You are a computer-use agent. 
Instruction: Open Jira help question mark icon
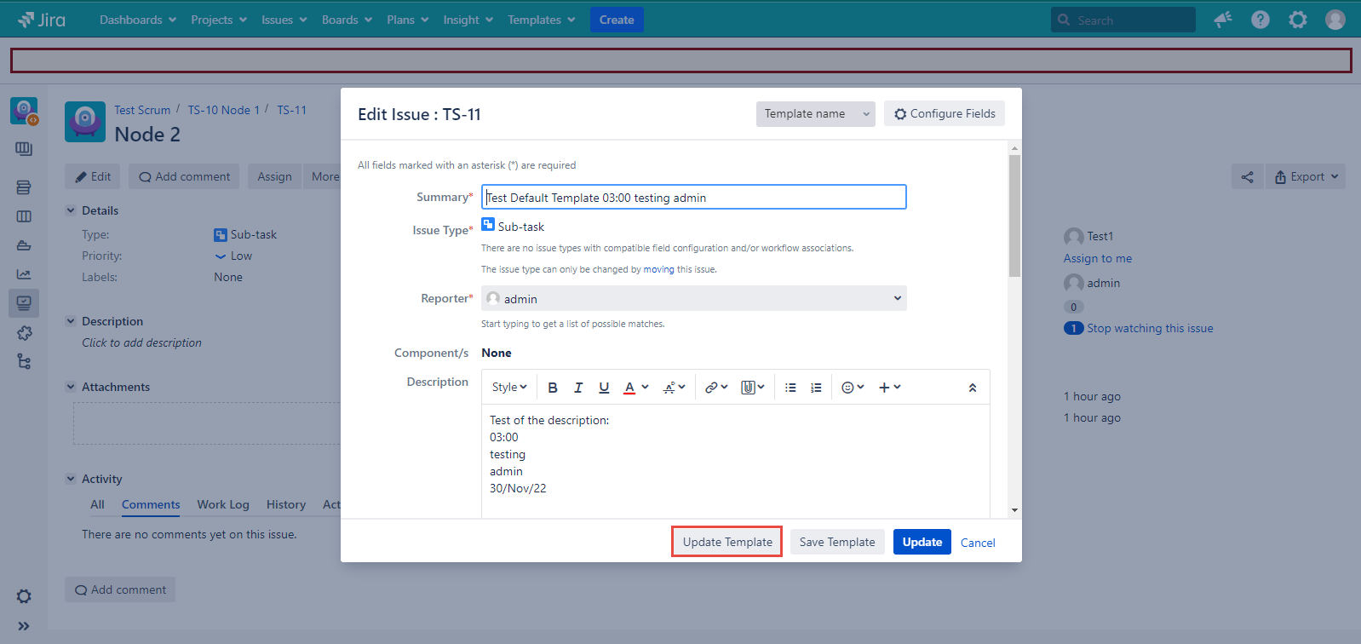click(1260, 20)
